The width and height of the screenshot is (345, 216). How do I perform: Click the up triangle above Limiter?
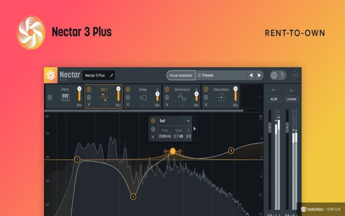[291, 90]
